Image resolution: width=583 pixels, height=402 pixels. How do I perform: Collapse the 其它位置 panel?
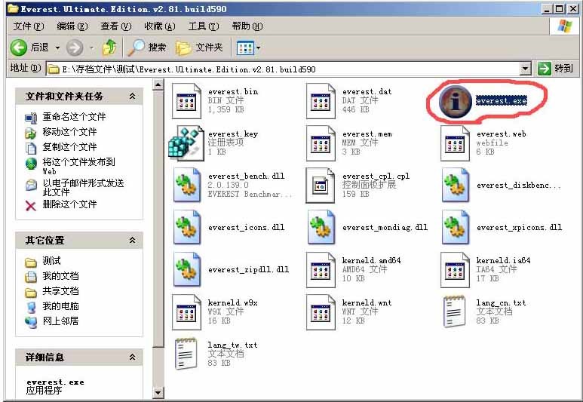pyautogui.click(x=132, y=241)
